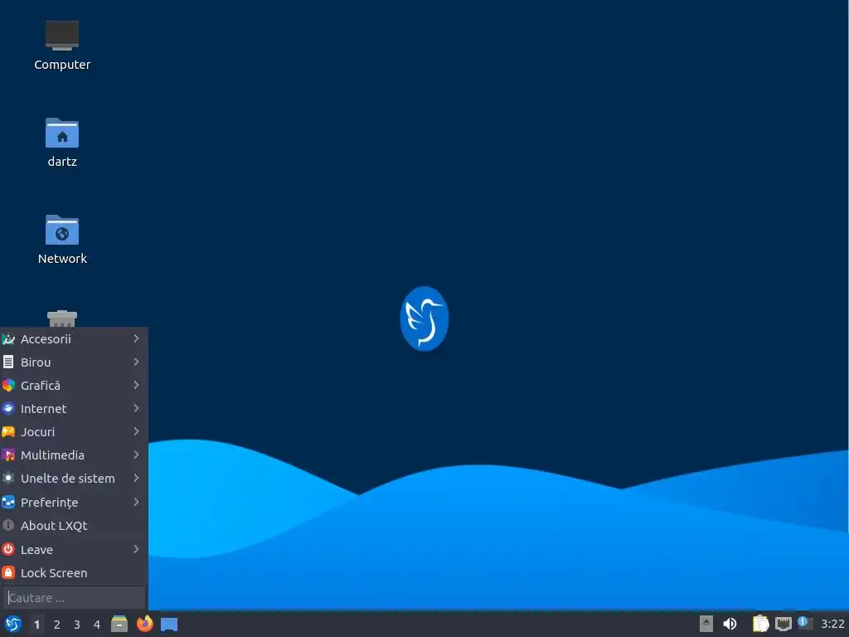Launch Firefox from the panel
Viewport: 849px width, 637px height.
[144, 624]
